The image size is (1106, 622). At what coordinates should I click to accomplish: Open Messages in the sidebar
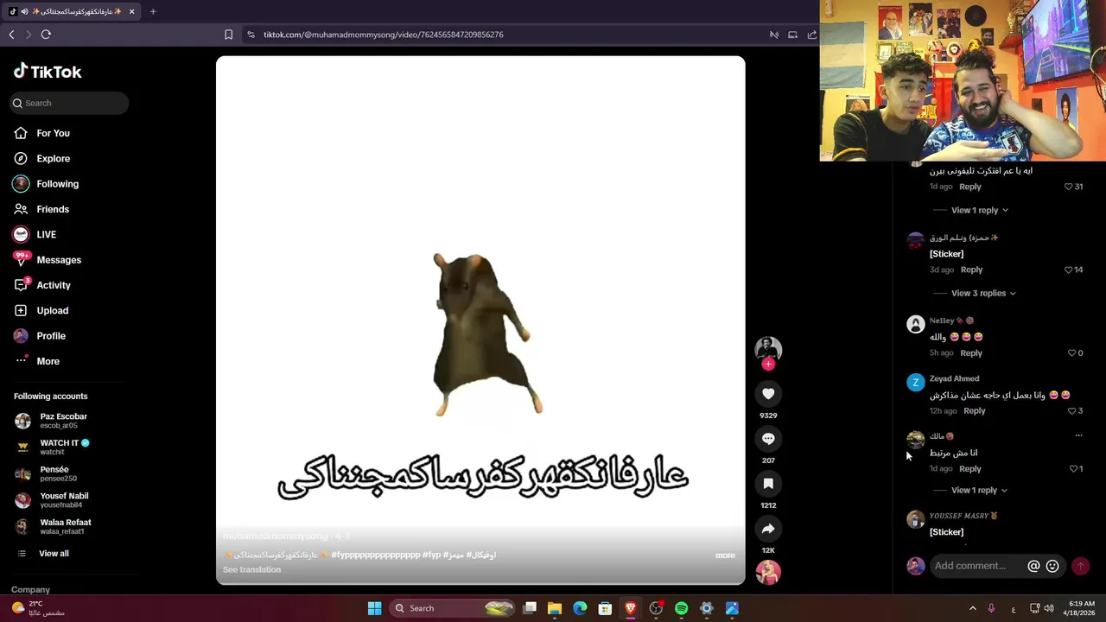click(x=48, y=259)
